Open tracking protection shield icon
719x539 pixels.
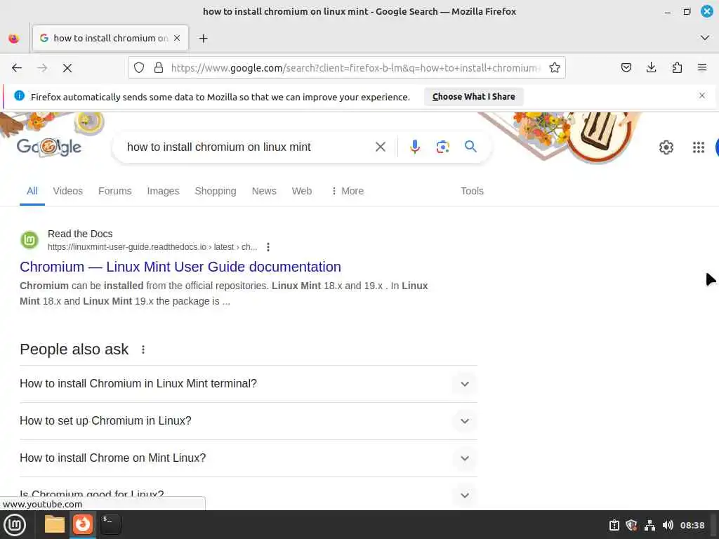pos(139,68)
